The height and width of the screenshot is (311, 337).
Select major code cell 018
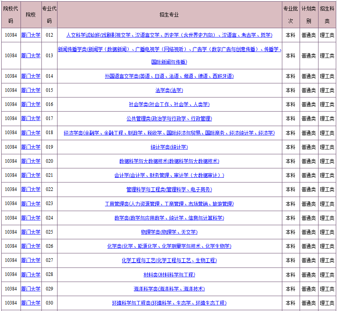pos(49,133)
